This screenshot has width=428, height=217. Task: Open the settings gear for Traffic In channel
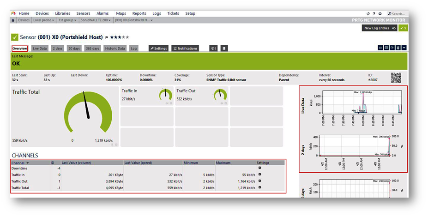click(x=260, y=175)
